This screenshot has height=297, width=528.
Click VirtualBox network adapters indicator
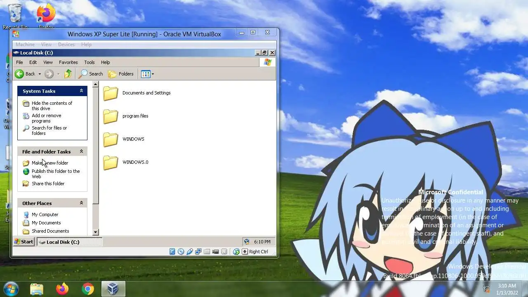pyautogui.click(x=198, y=252)
